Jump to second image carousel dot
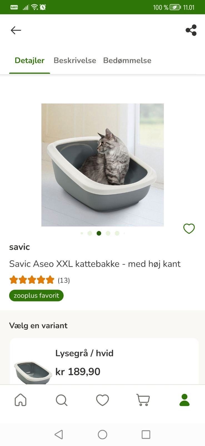205x446 pixels. (90, 233)
